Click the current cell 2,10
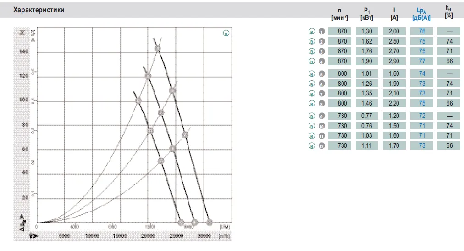The height and width of the screenshot is (251, 464). [394, 94]
